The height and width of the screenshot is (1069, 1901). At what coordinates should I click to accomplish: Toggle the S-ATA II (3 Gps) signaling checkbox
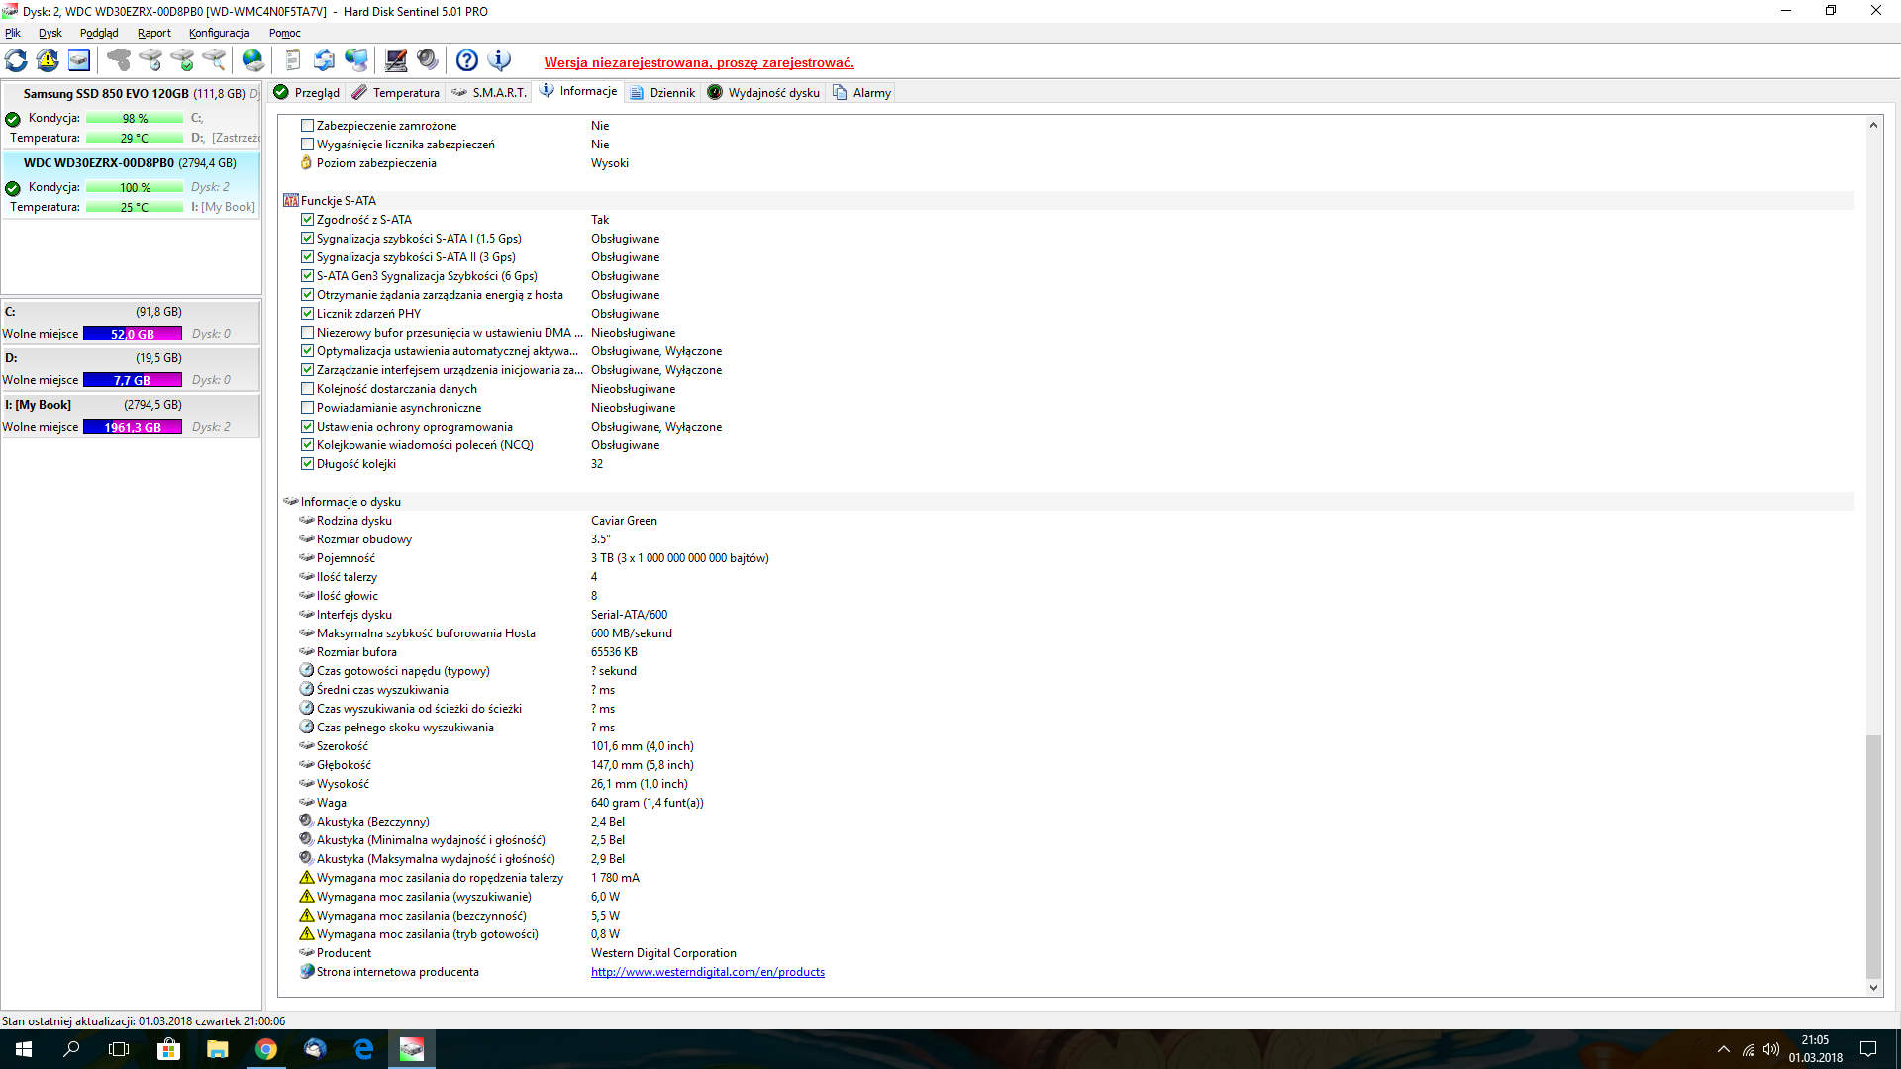[x=307, y=257]
